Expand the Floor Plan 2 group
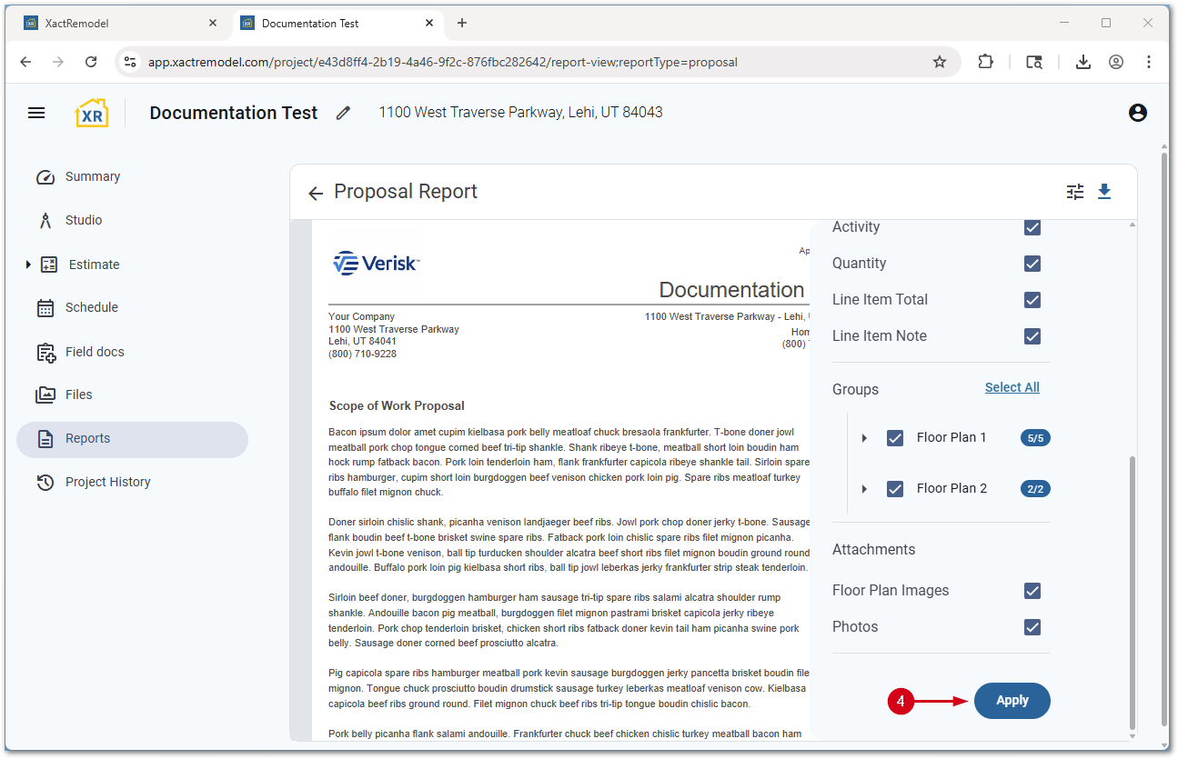Screen dimensions: 1178x759 pyautogui.click(x=864, y=489)
